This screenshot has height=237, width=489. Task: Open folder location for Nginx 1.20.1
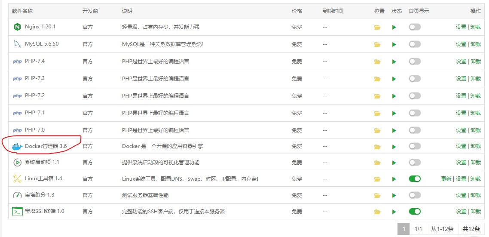[x=377, y=28]
